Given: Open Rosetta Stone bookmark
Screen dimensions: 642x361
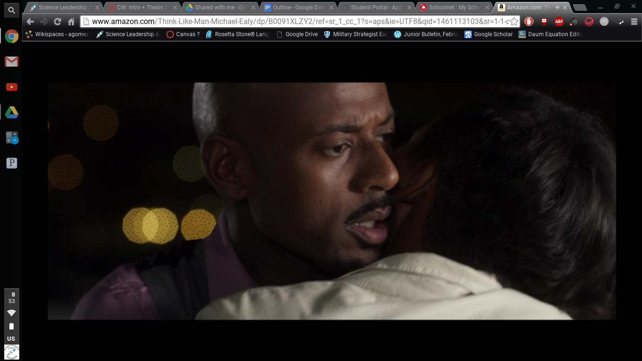Looking at the screenshot, I should [237, 34].
